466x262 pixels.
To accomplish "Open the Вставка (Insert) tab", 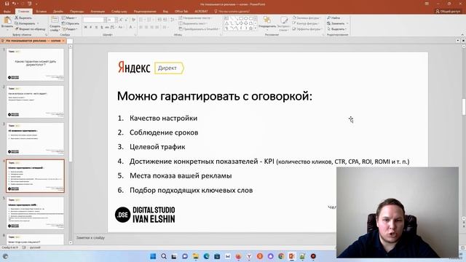I will [x=41, y=12].
